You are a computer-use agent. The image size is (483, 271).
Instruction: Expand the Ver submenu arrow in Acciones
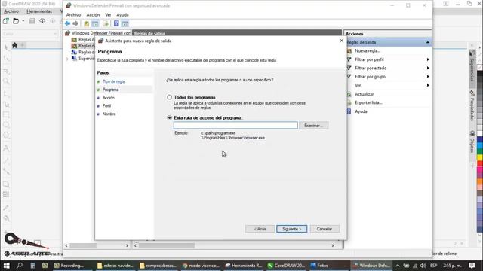[x=428, y=85]
